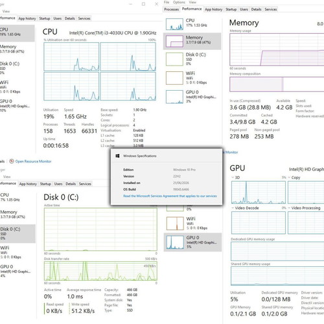
Task: Click Windows logo in Windows Specifications panel
Action: coord(117,156)
